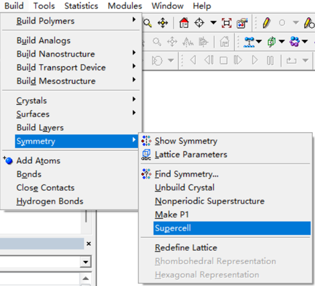
Task: Expand the Build Polymers submenu
Action: coord(71,21)
